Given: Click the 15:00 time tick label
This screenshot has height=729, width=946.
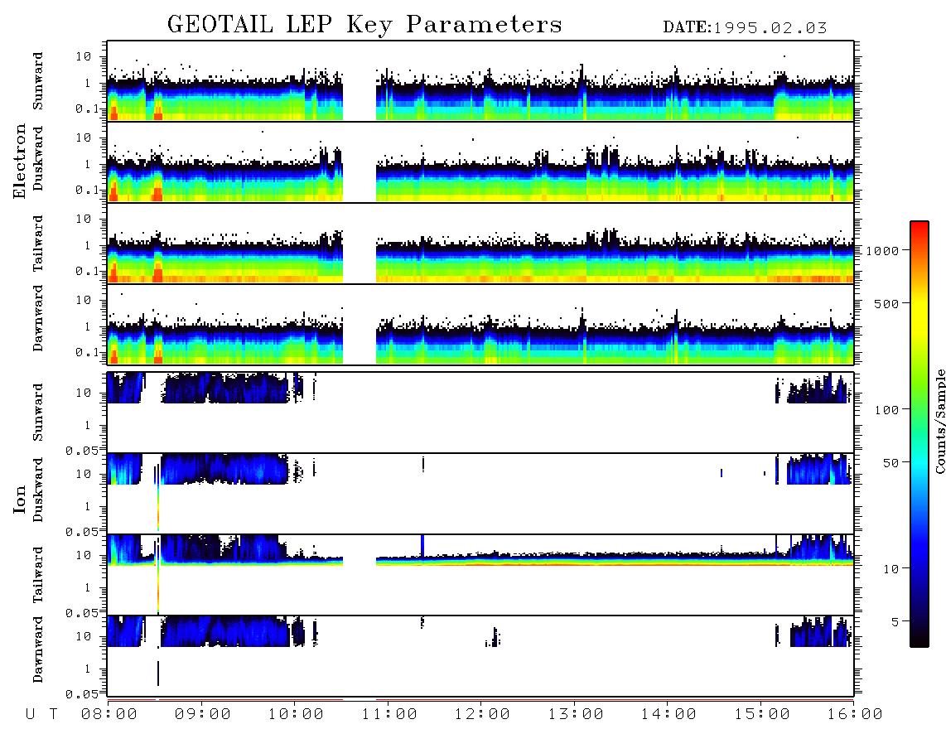Looking at the screenshot, I should tap(762, 714).
